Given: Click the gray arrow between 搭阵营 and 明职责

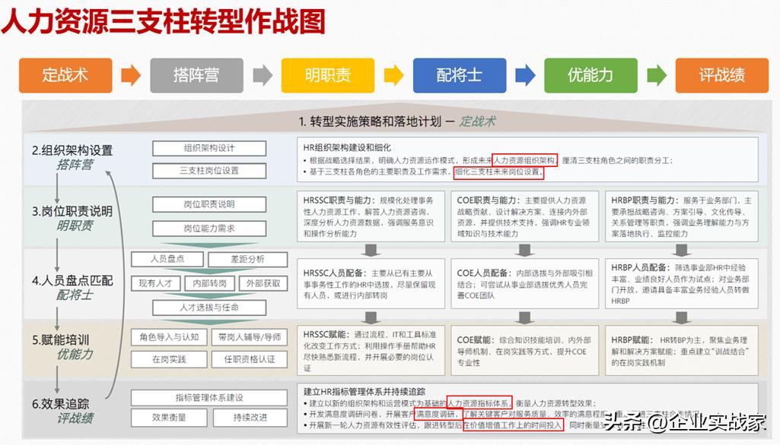Looking at the screenshot, I should coord(263,75).
